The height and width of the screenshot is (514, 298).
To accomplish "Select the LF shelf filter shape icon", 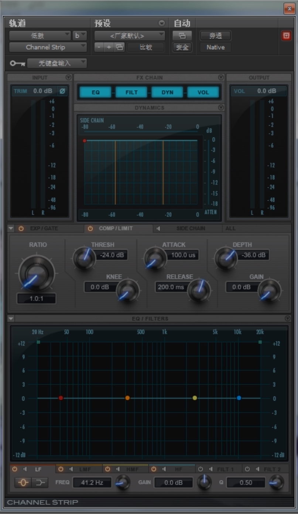I will 40,483.
